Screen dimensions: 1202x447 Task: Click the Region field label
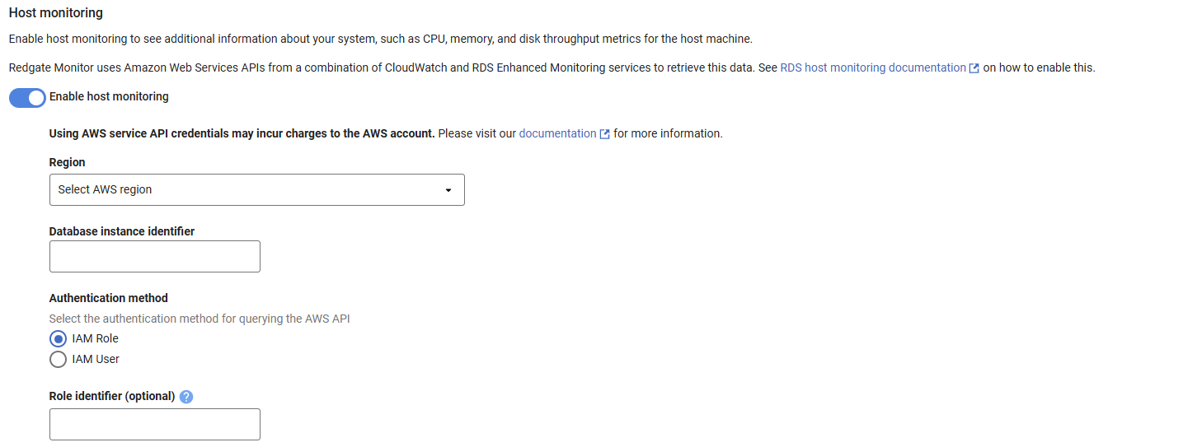pos(67,162)
